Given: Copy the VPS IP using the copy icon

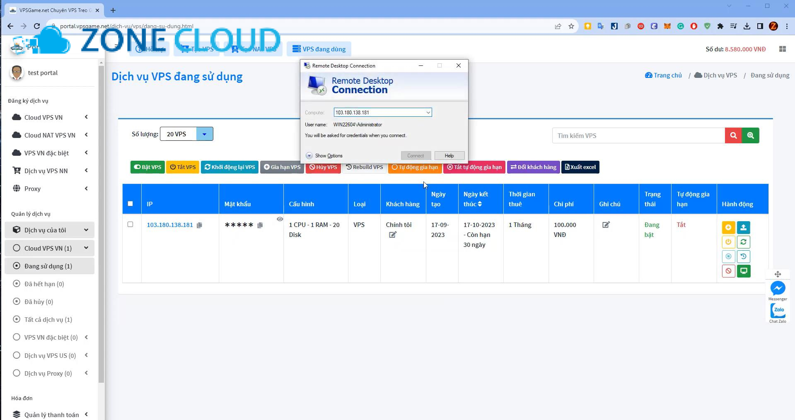Looking at the screenshot, I should 200,225.
